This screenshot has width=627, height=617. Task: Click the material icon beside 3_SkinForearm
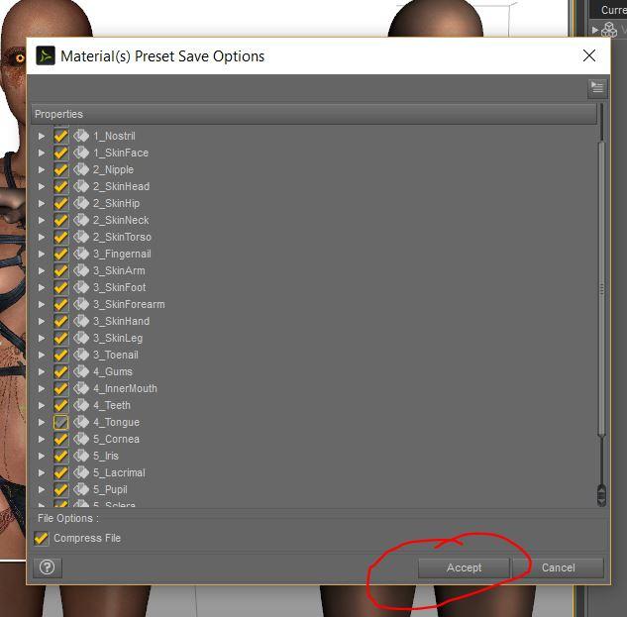point(81,304)
